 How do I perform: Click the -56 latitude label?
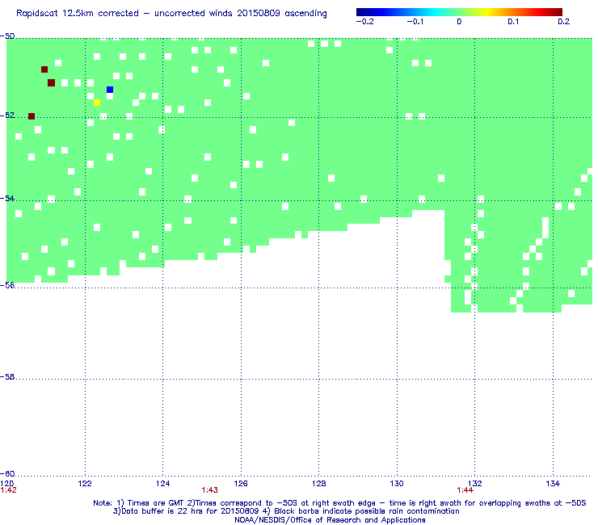tap(7, 285)
